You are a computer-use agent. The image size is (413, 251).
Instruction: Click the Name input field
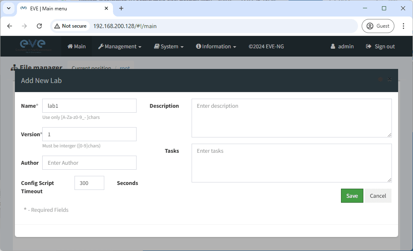coord(89,106)
